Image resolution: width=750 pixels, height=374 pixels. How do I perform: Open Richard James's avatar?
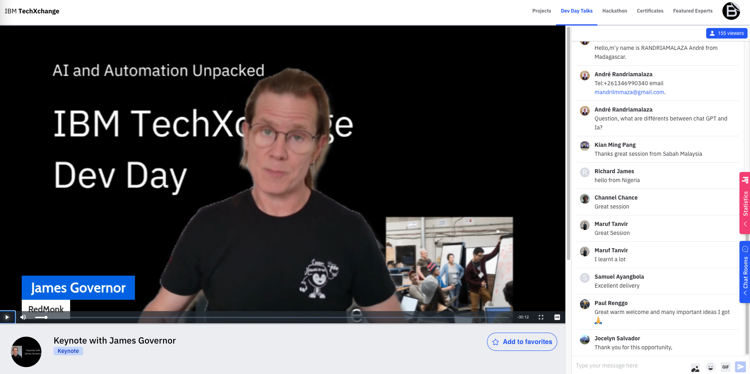pyautogui.click(x=585, y=172)
